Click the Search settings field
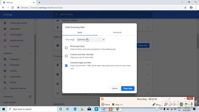 (x=103, y=15)
